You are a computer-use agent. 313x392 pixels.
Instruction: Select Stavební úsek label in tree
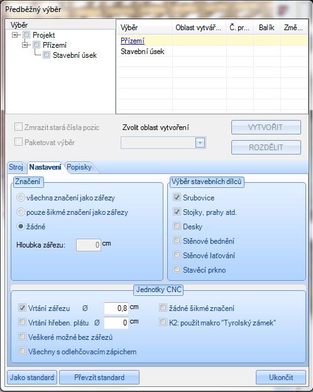(x=75, y=55)
